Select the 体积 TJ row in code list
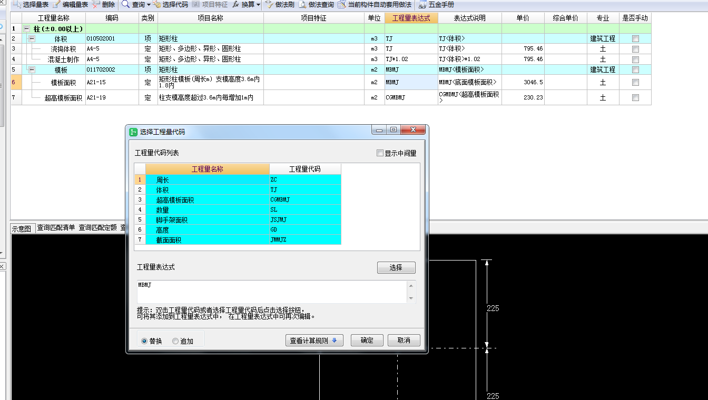Image resolution: width=708 pixels, height=400 pixels. pos(238,190)
